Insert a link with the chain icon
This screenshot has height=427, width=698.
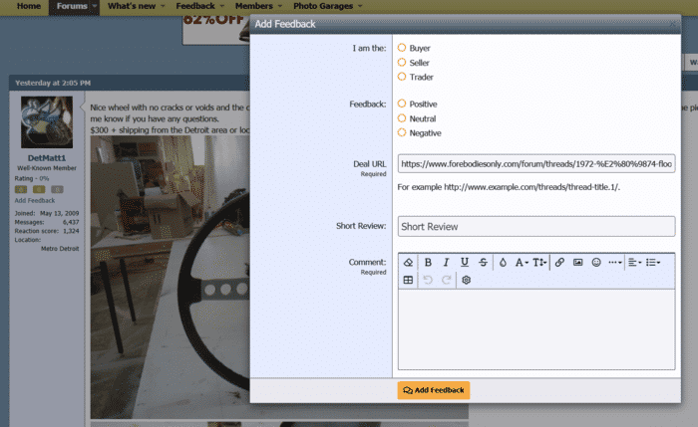tap(559, 262)
